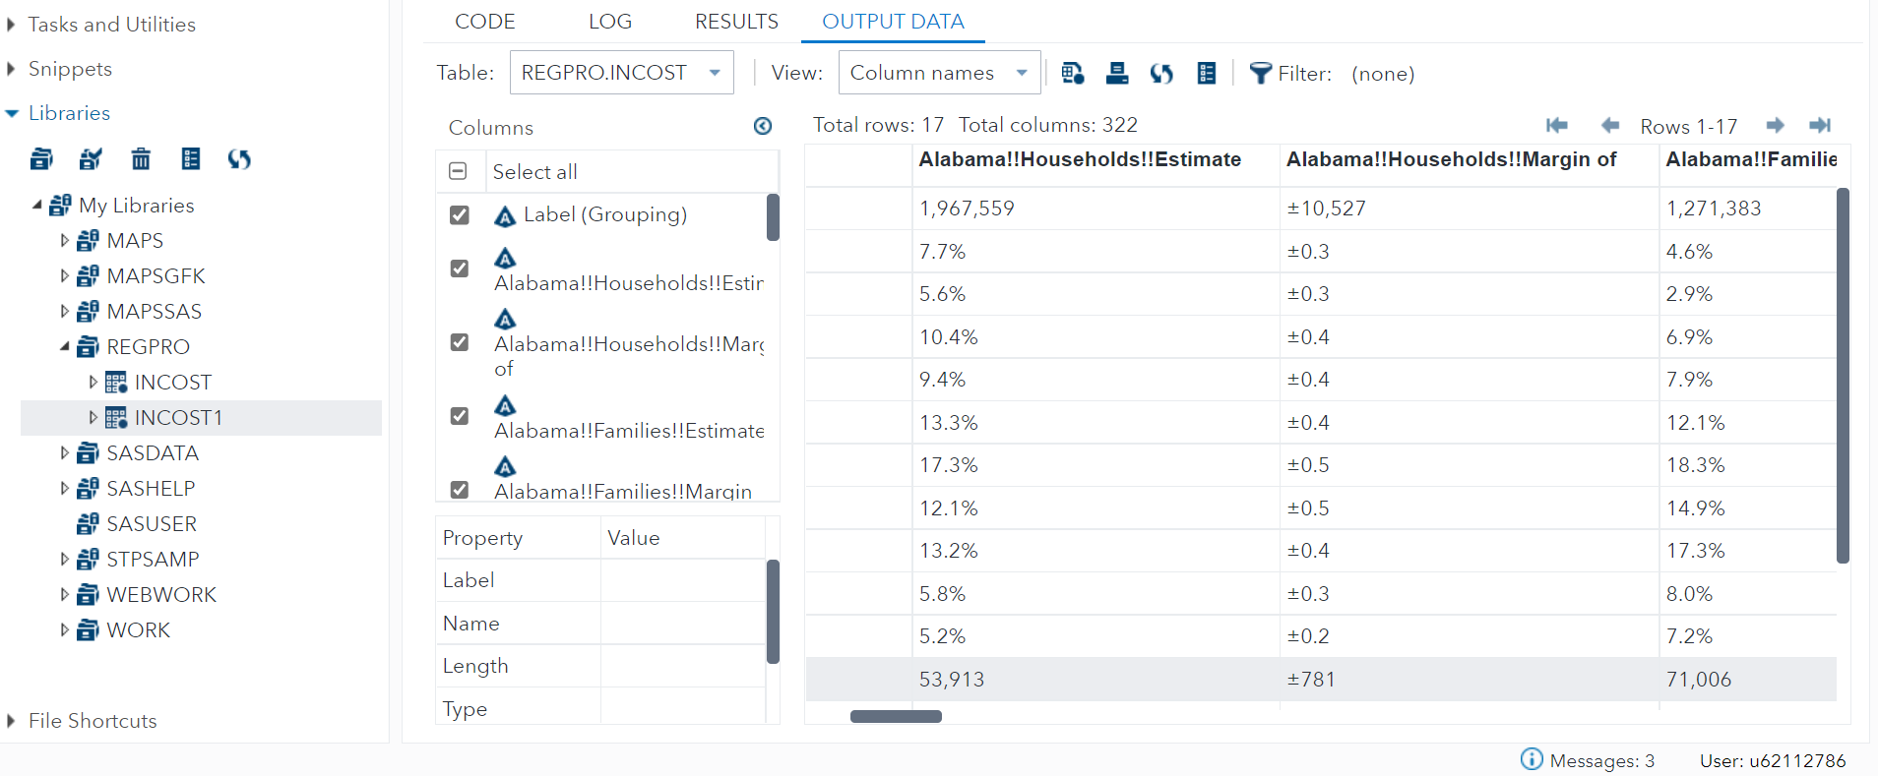1878x776 pixels.
Task: Uncheck the Label (Grouping) column checkbox
Action: (x=459, y=214)
